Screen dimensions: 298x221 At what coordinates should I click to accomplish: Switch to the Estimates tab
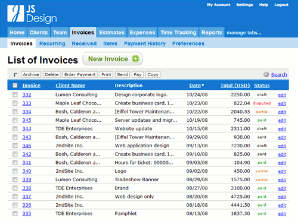112,33
